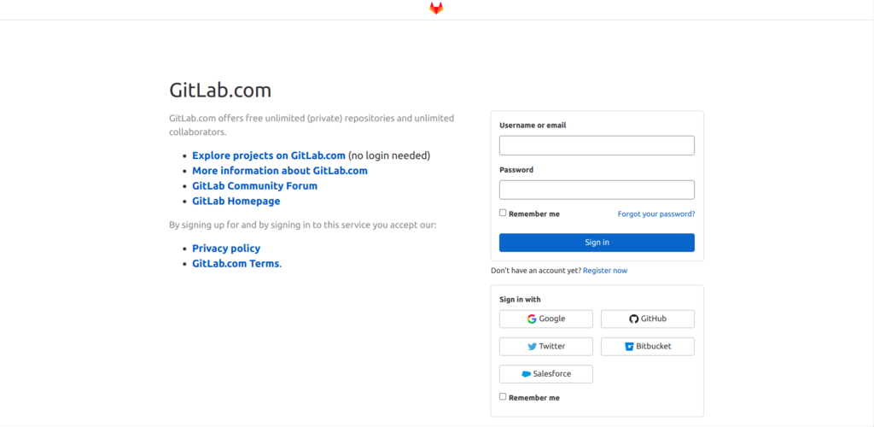Click the Bitbucket bucket icon
The image size is (874, 427).
pos(629,346)
